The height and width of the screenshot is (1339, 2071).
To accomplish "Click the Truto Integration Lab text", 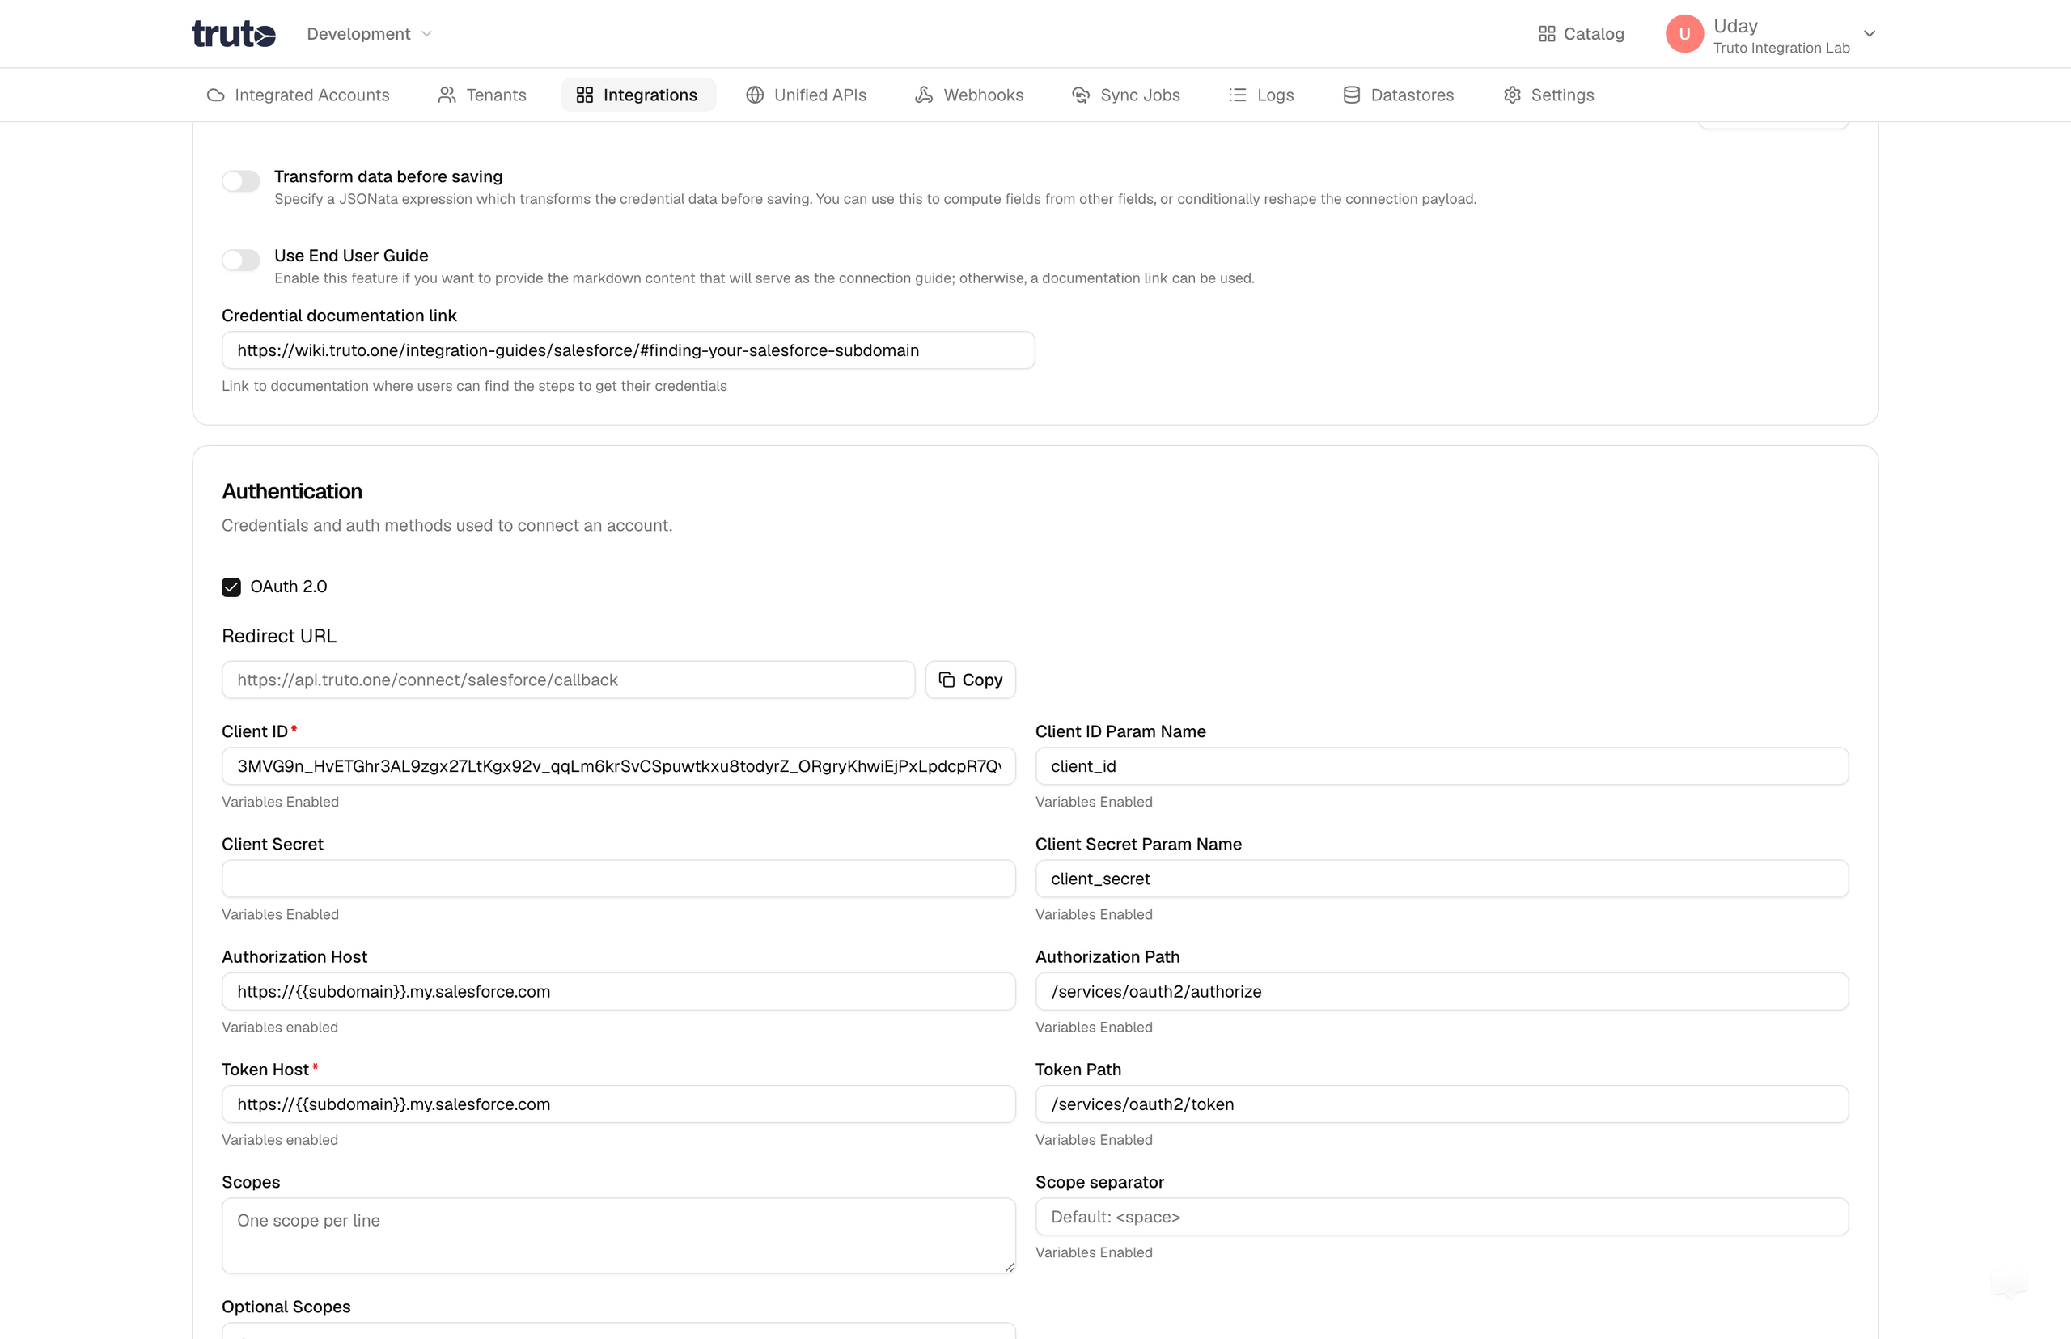I will tap(1781, 48).
